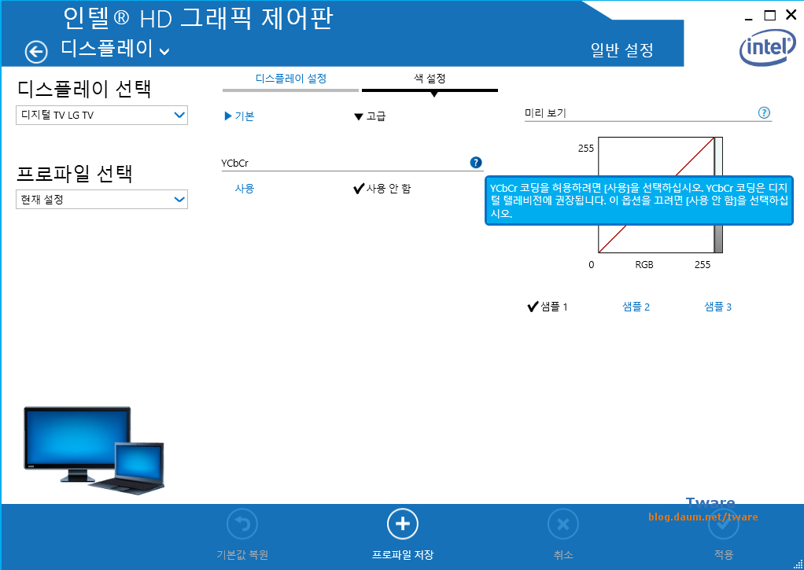Click the YCbCr section label
Viewport: 804px width, 570px height.
click(x=235, y=163)
